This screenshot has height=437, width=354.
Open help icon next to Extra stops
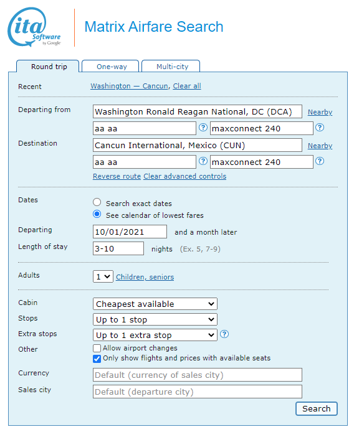tap(224, 334)
